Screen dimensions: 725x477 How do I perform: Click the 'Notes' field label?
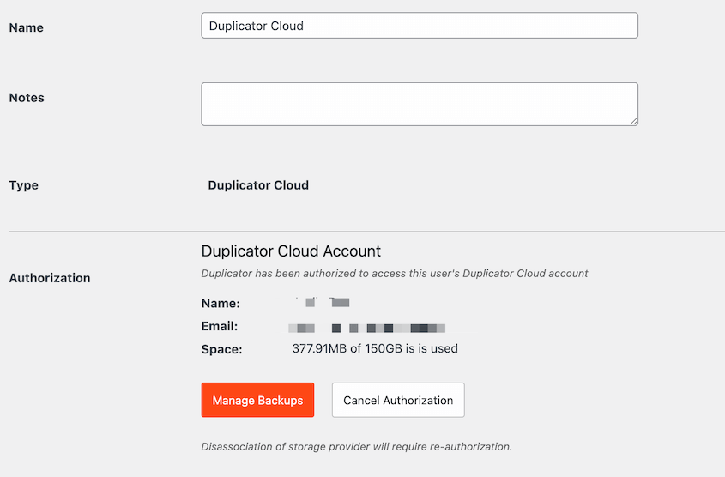pyautogui.click(x=27, y=98)
